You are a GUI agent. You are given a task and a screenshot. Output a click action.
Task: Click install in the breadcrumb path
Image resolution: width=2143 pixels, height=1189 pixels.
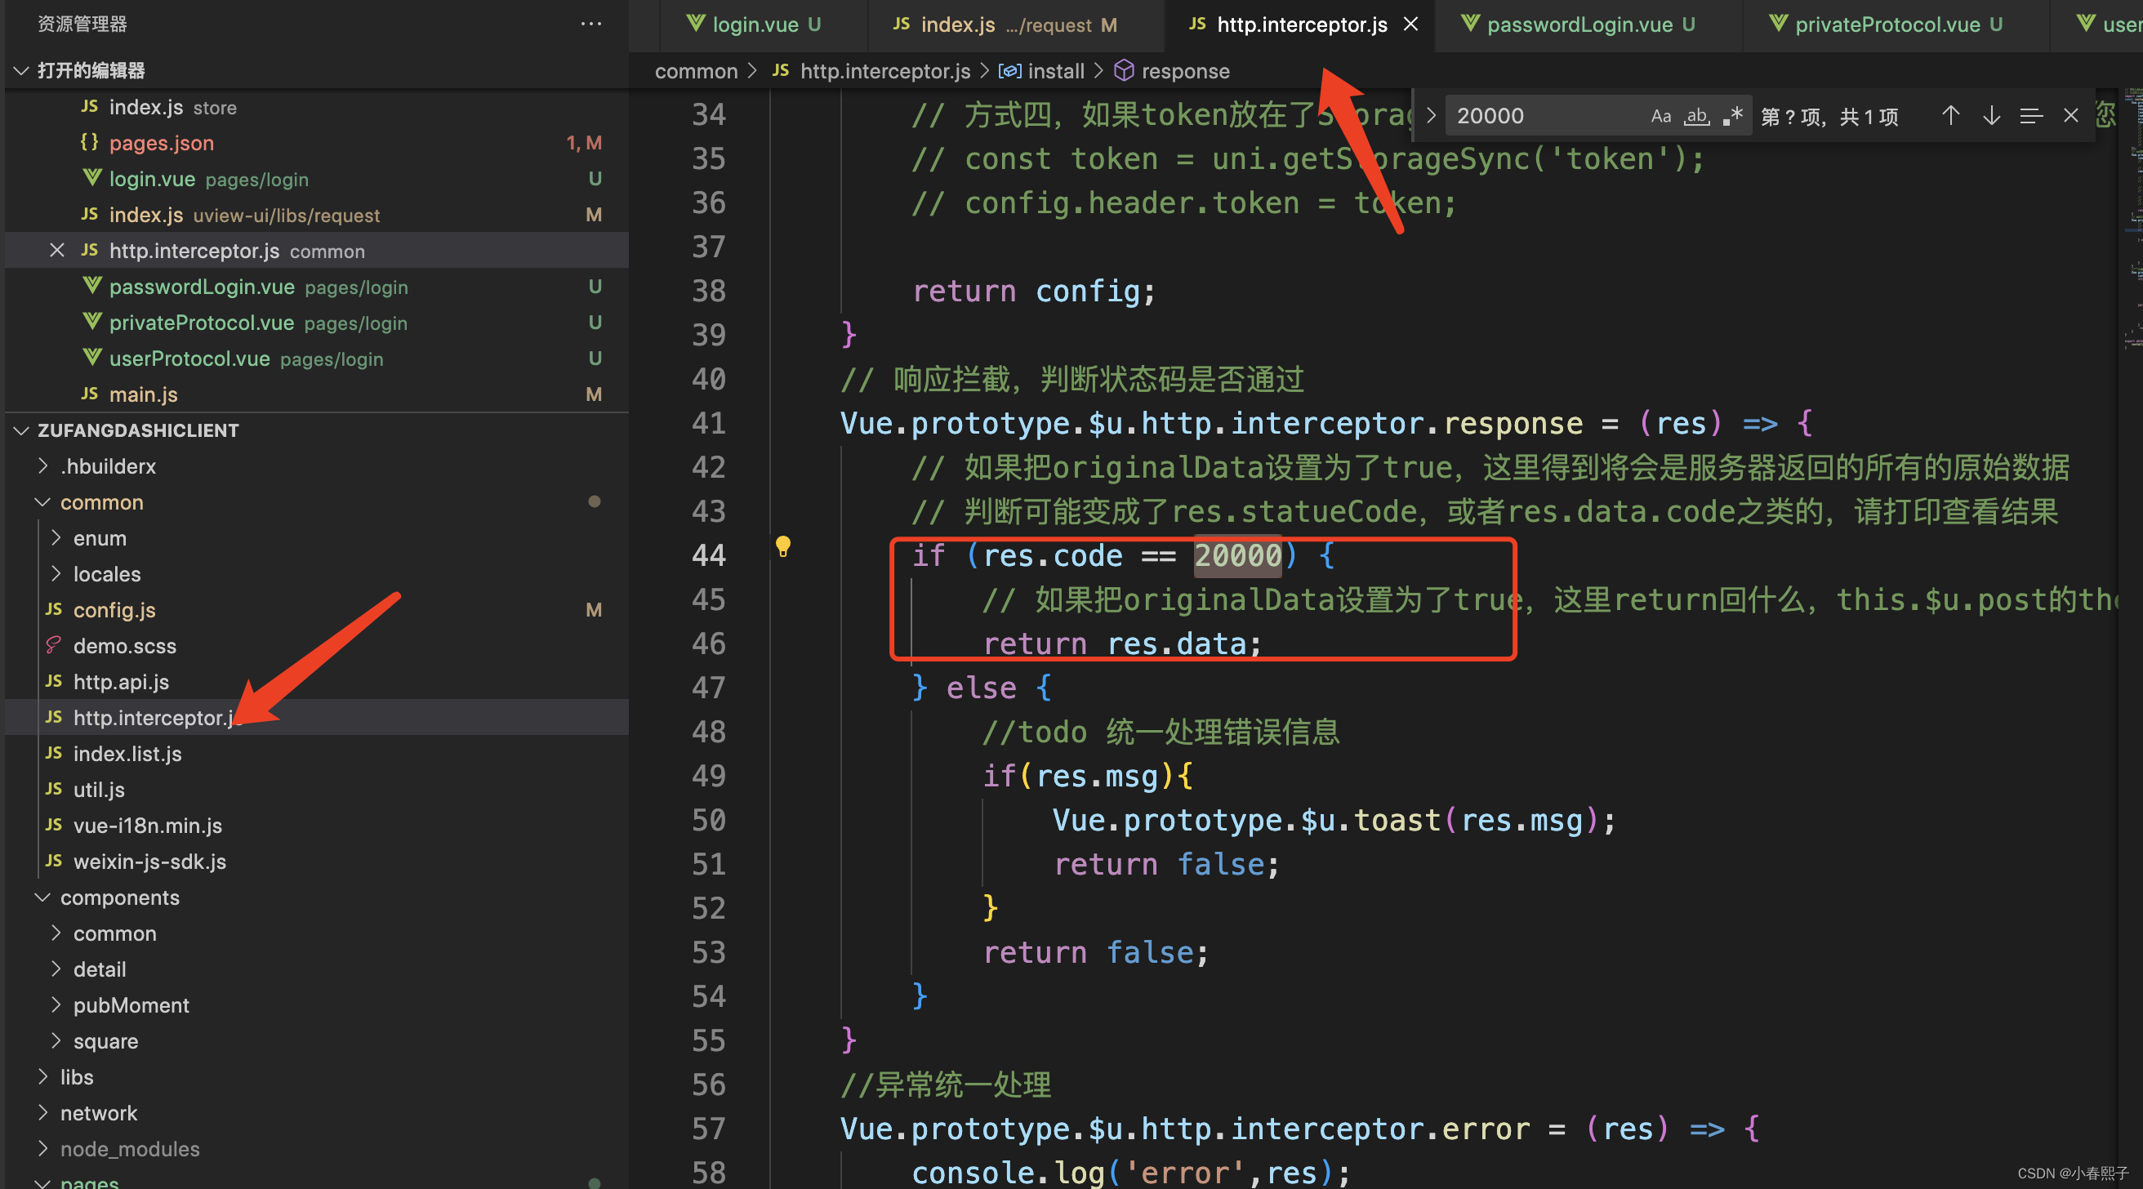coord(1055,71)
